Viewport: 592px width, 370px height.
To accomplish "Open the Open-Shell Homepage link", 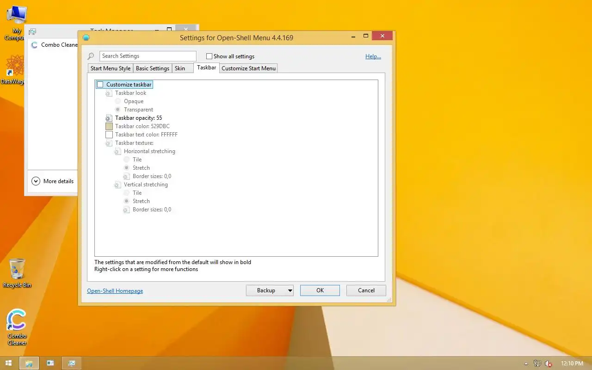I will tap(115, 291).
